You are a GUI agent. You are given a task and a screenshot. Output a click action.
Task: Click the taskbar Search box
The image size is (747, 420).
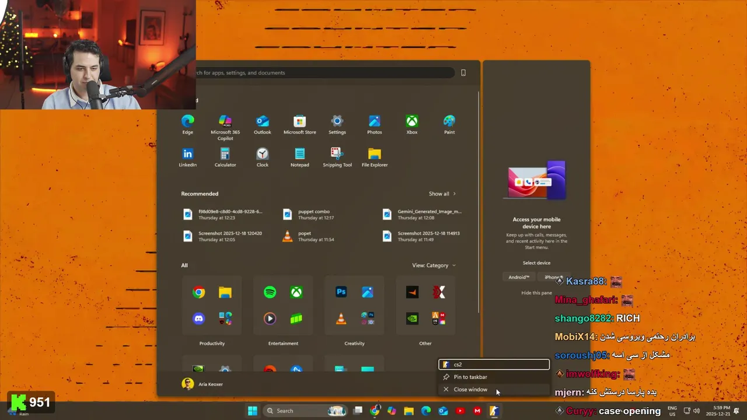(305, 411)
